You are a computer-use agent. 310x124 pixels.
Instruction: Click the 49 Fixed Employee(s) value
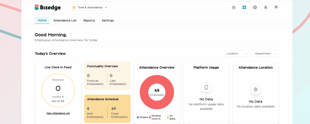(113, 109)
